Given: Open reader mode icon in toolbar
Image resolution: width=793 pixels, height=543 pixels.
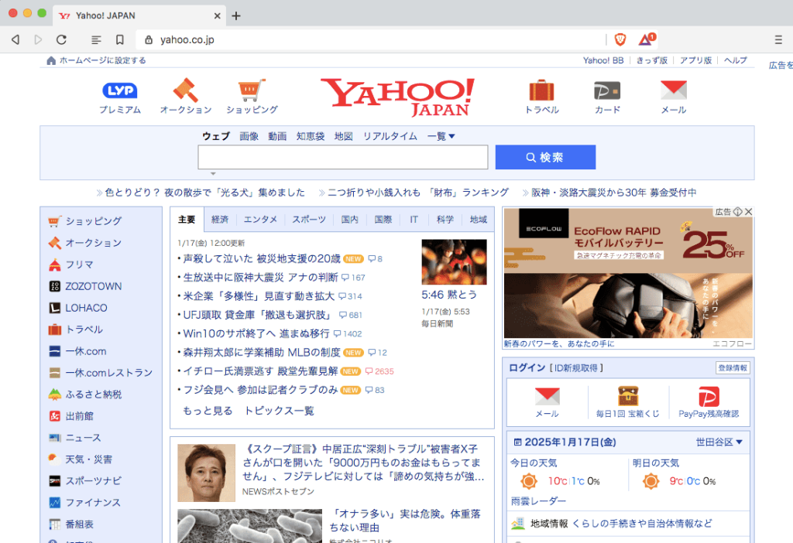Looking at the screenshot, I should point(96,39).
